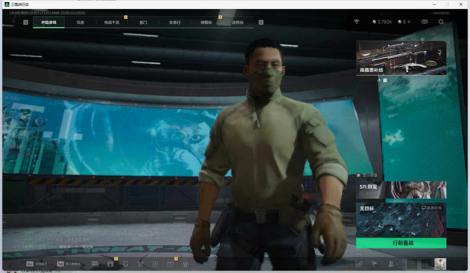
Task: Open the chat messages icon
Action: [95, 264]
